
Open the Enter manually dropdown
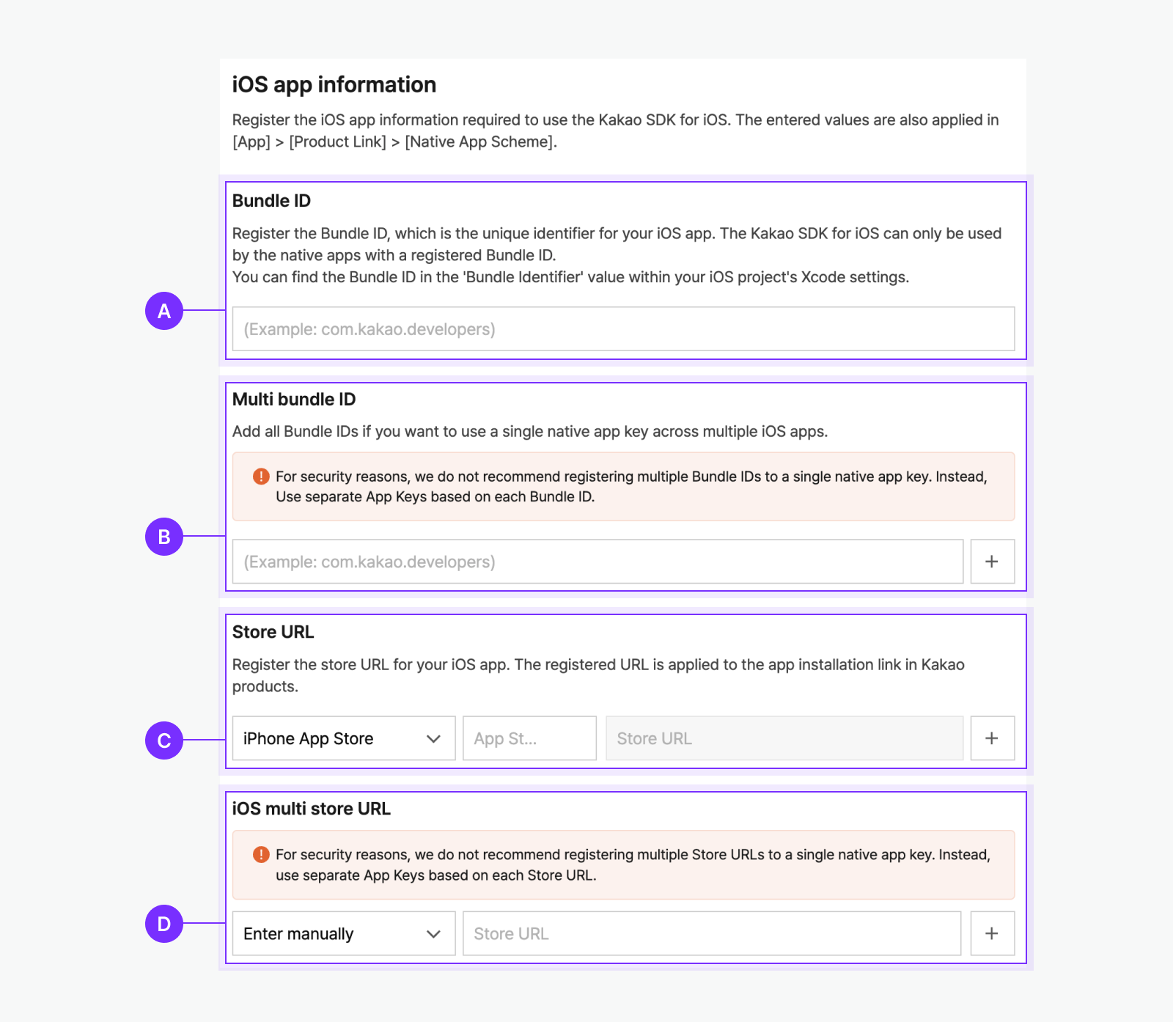pos(343,933)
